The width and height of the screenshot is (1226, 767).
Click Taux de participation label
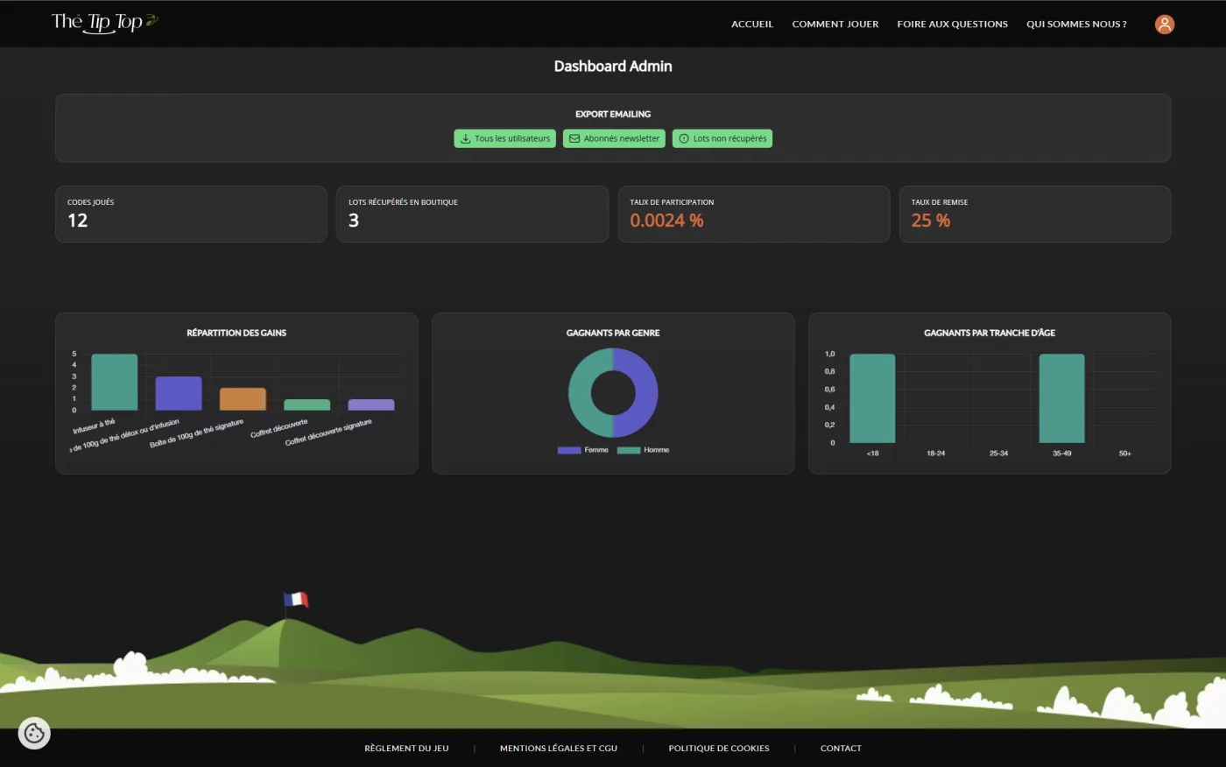coord(672,202)
